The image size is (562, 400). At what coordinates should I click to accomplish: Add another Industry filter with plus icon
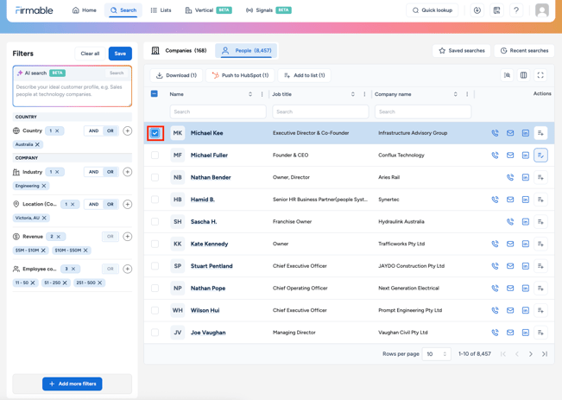coord(127,172)
